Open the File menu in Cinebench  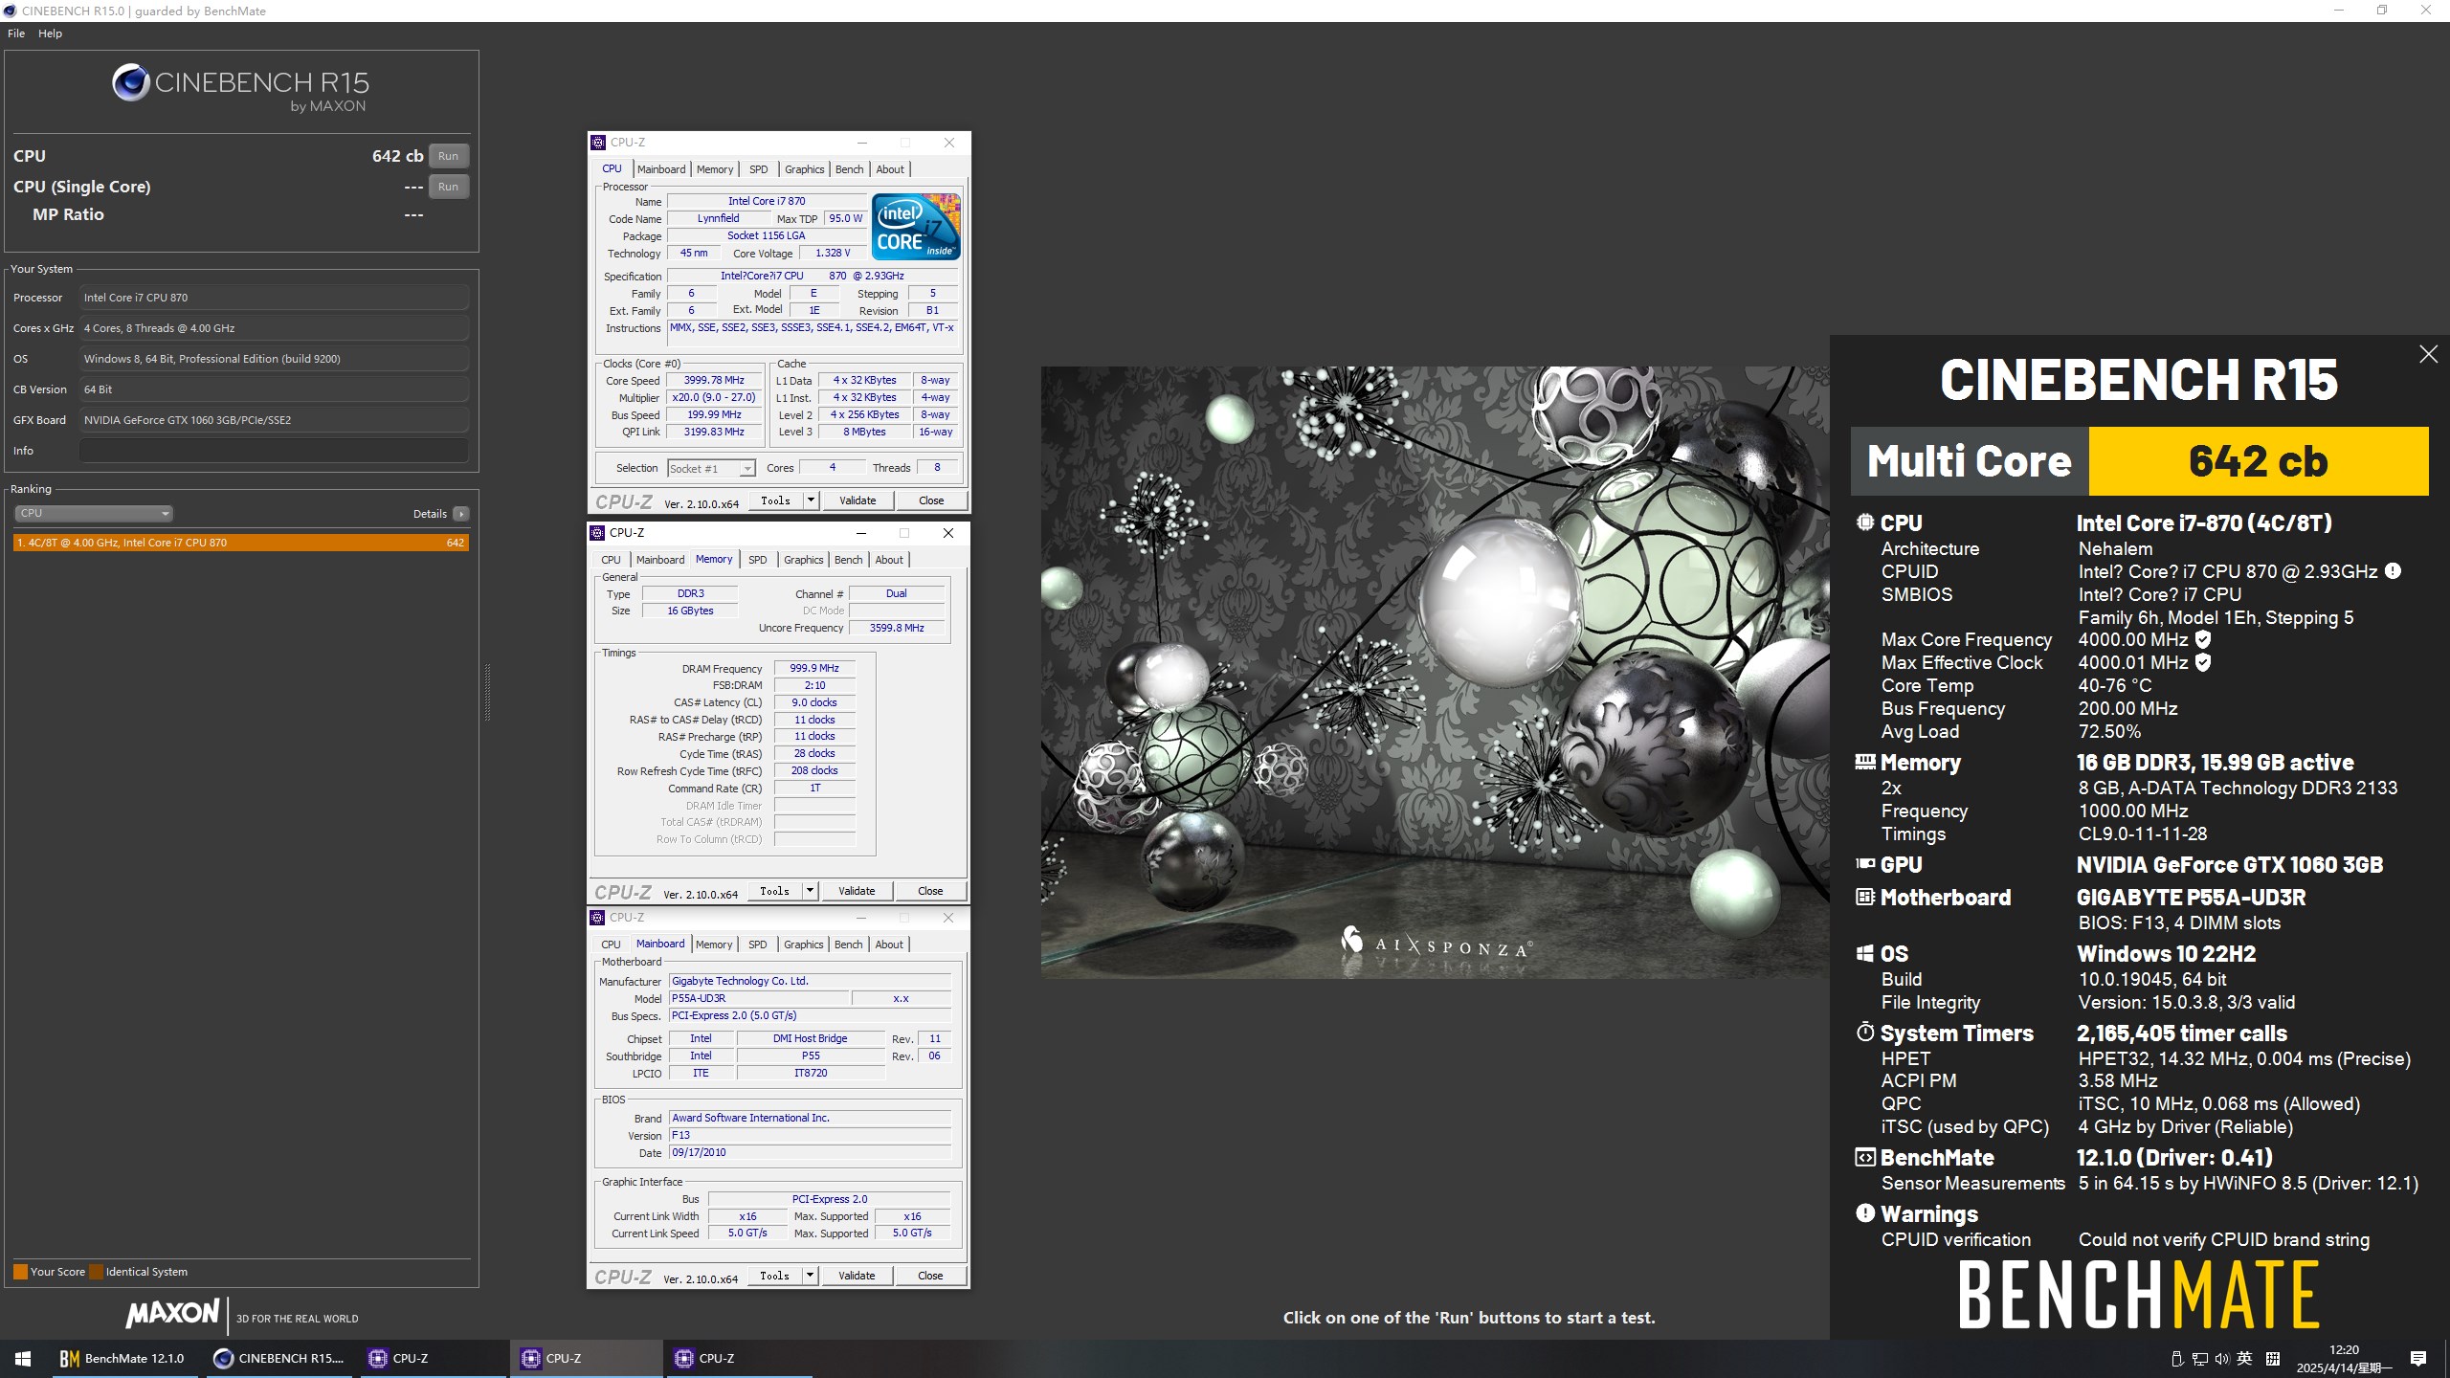16,33
